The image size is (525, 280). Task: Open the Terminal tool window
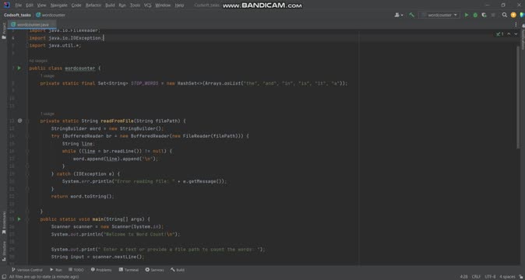(129, 270)
